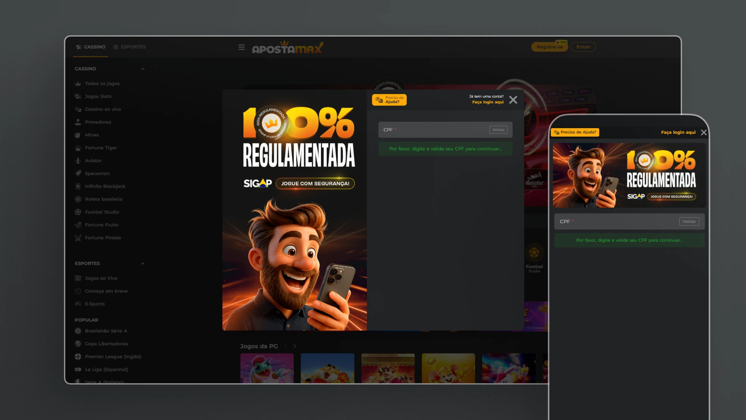This screenshot has width=746, height=420.
Task: Click the Spaceman sidebar icon
Action: click(x=78, y=173)
